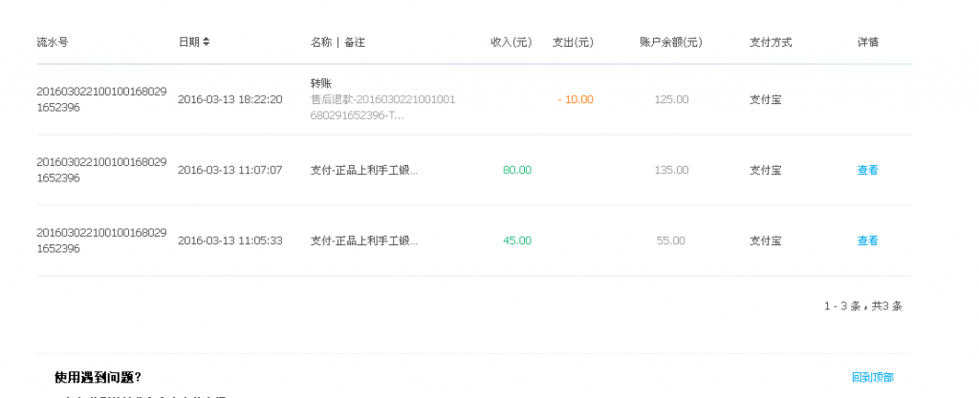This screenshot has height=398, width=979.
Task: Click the 11:07:07 payment item name
Action: (x=363, y=170)
